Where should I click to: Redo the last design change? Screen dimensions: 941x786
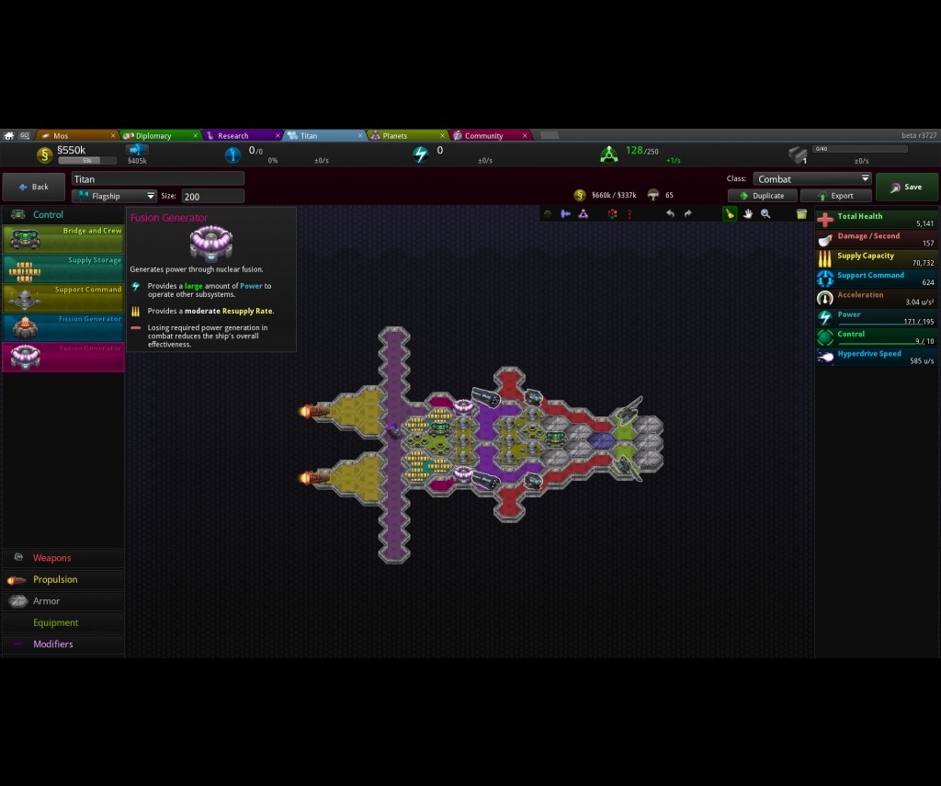(688, 214)
